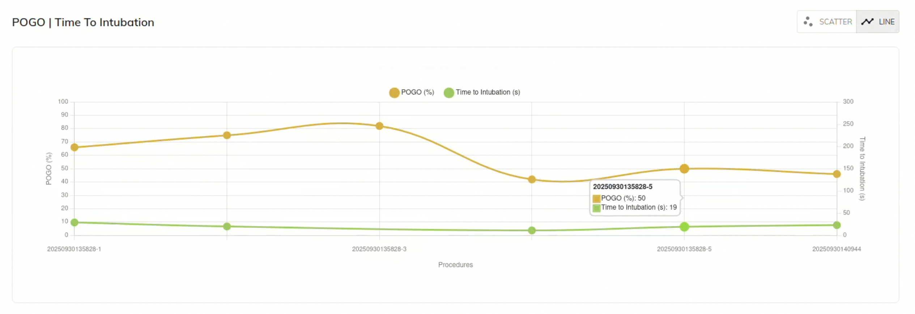Click the Line chart zigzag icon
The image size is (915, 314).
pos(867,22)
